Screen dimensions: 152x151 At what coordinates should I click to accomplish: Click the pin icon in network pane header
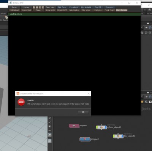click(146, 97)
